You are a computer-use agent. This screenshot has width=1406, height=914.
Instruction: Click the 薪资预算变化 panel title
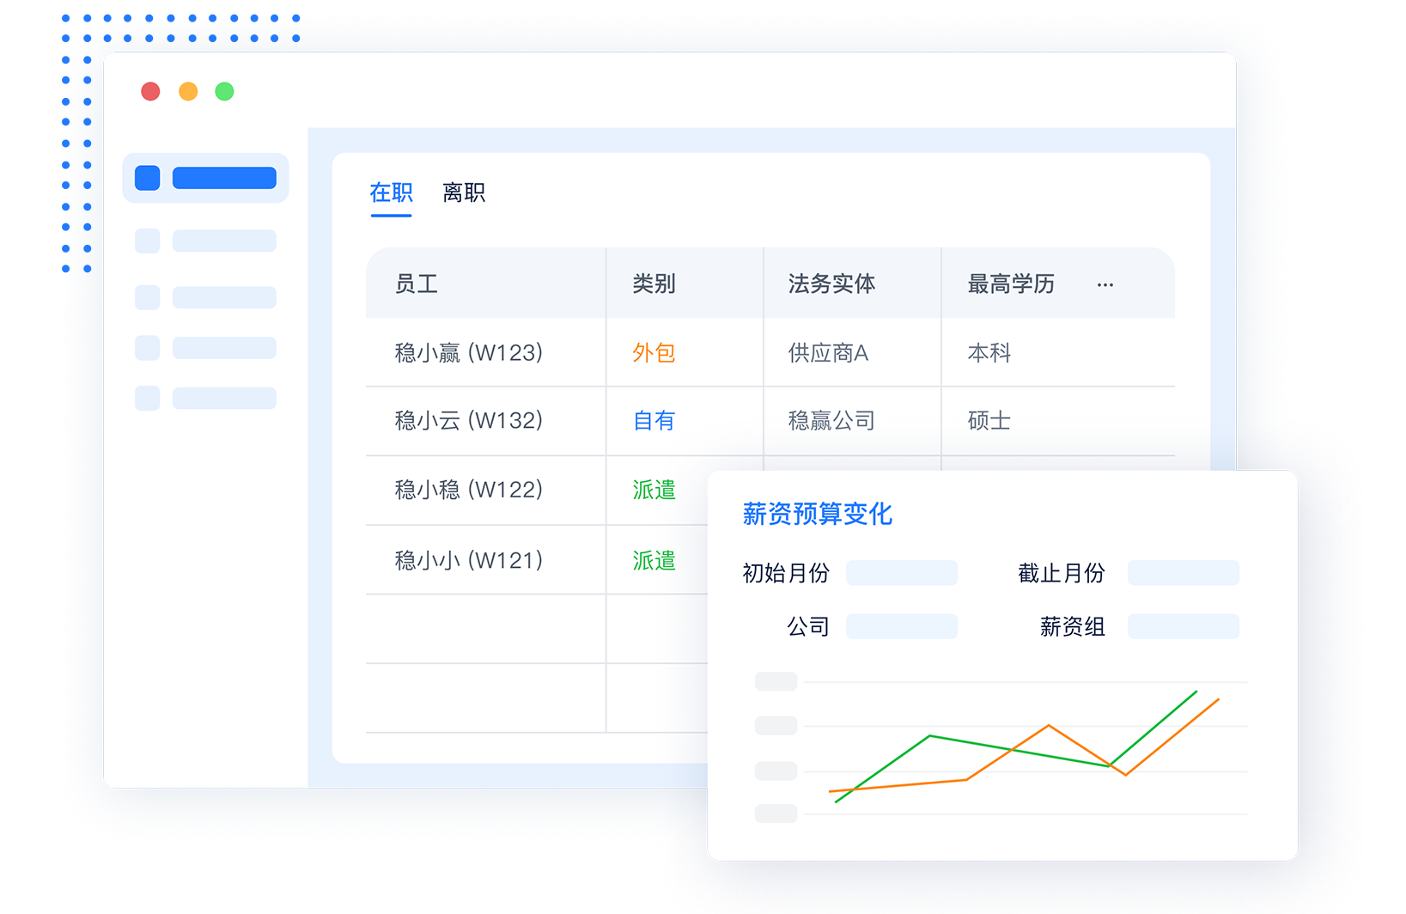[818, 514]
